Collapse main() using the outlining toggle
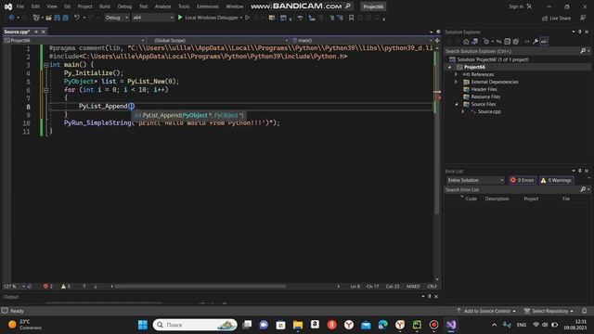This screenshot has width=594, height=334. (45, 65)
